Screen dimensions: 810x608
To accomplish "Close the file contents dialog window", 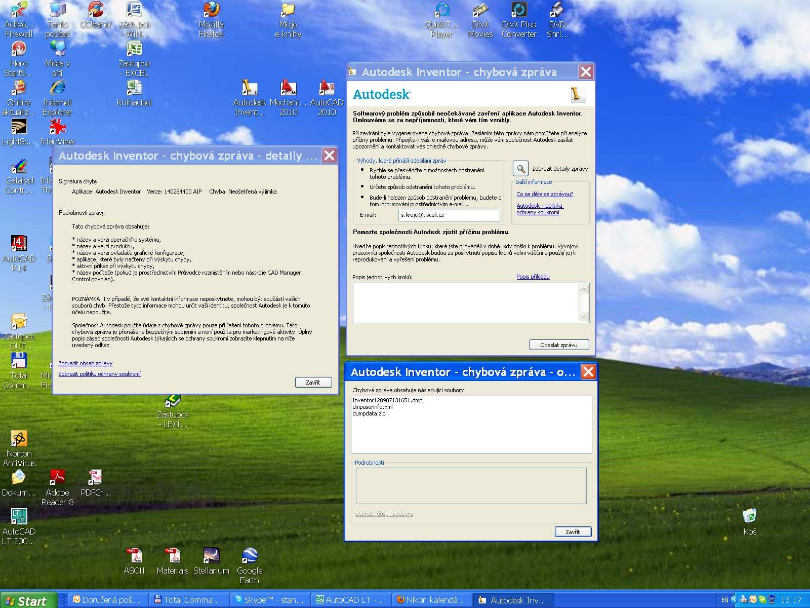I will coord(588,372).
